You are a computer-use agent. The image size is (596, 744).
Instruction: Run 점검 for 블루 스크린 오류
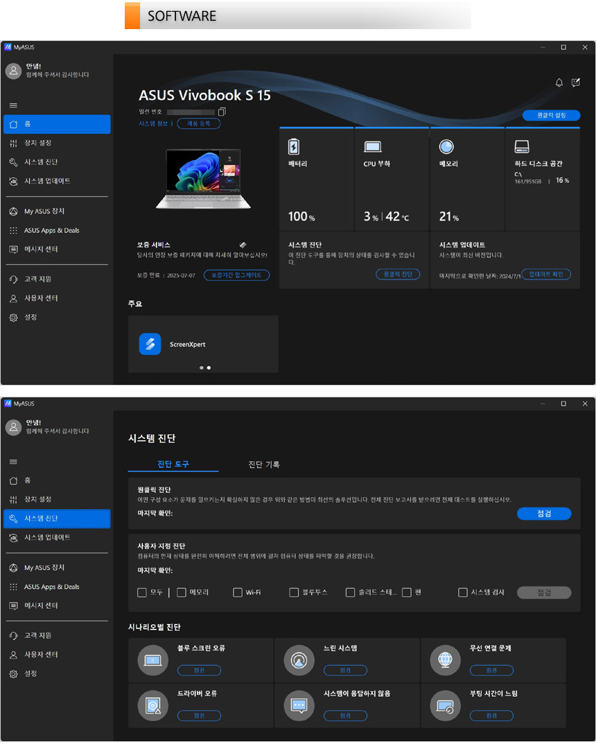(x=199, y=671)
